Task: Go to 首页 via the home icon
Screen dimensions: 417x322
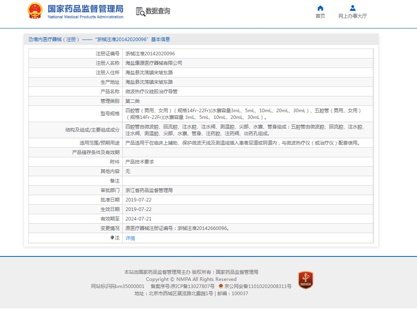Action: click(320, 8)
